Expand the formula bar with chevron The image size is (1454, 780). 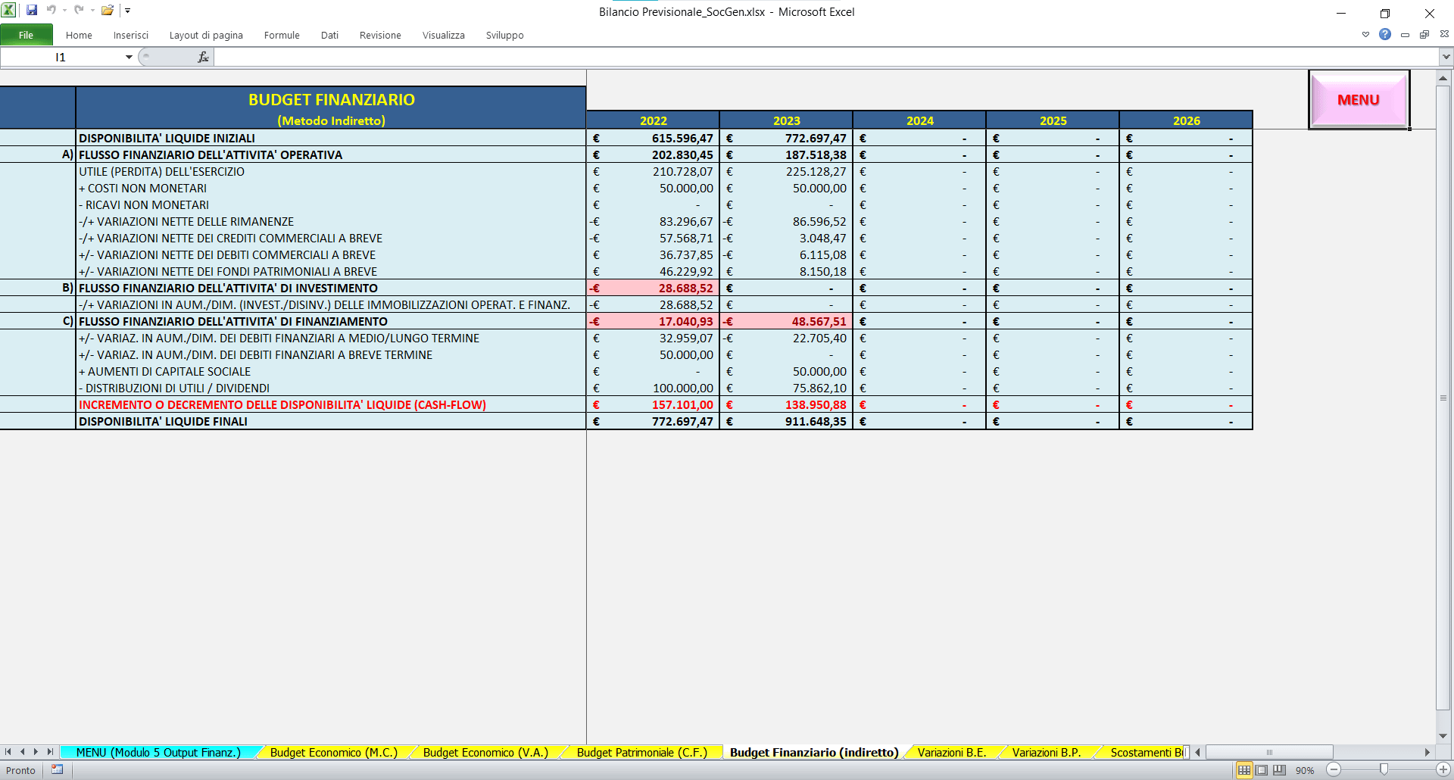(1446, 57)
